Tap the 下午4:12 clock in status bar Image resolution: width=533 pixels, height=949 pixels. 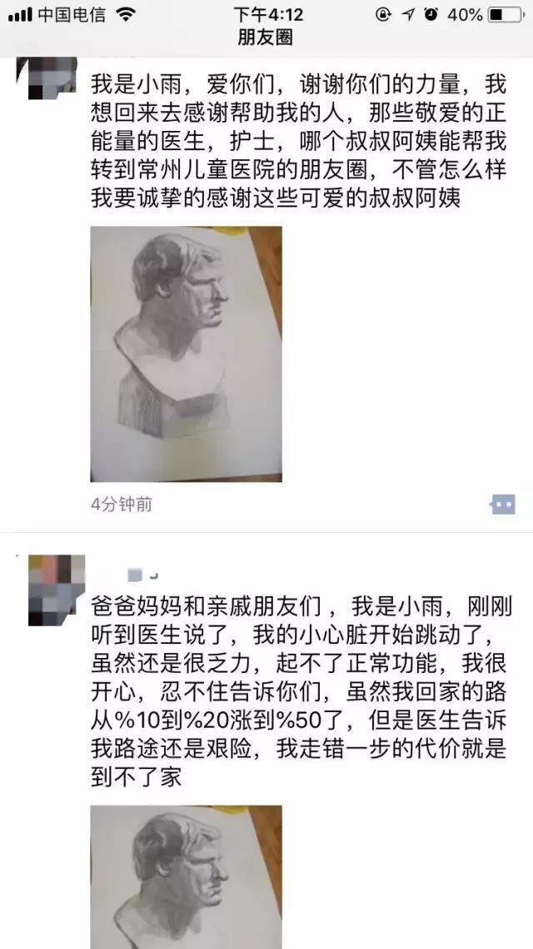(267, 14)
